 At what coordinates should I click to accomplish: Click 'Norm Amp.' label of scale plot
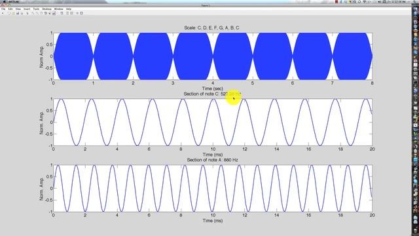point(41,57)
